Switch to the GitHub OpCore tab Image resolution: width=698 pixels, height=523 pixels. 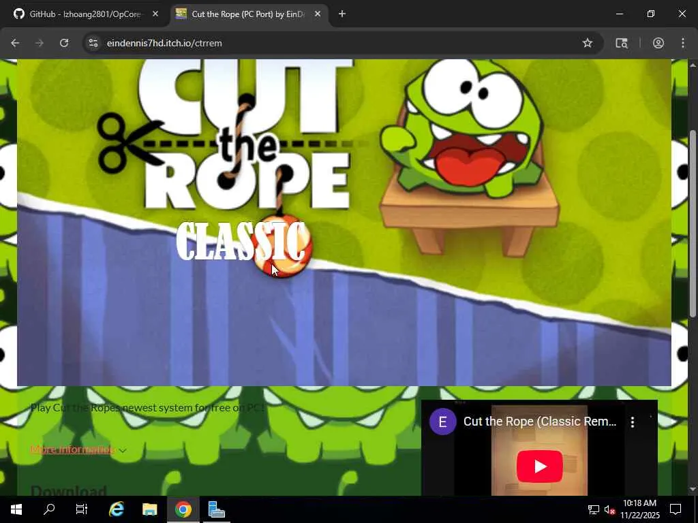point(85,14)
